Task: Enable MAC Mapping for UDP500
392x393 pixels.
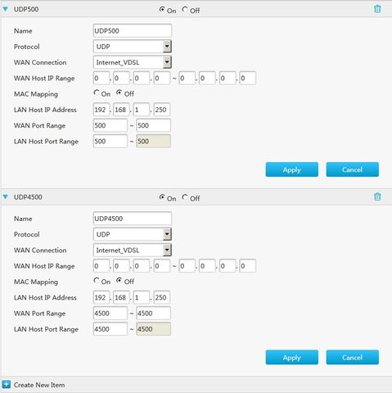Action: [x=97, y=93]
